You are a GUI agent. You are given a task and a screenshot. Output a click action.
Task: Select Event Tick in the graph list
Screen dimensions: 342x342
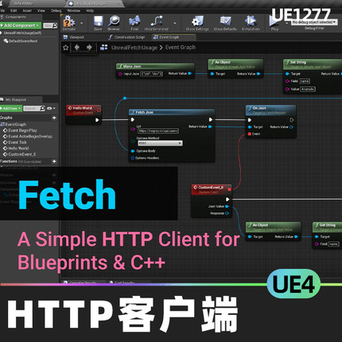pyautogui.click(x=14, y=142)
